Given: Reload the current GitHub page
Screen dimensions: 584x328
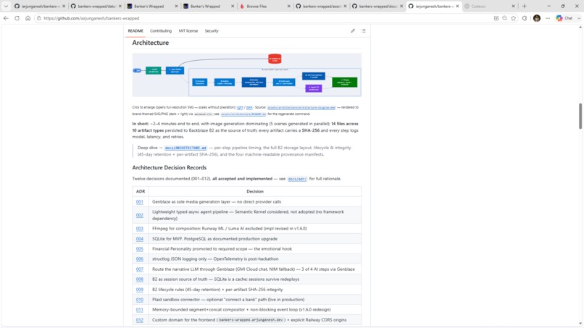Looking at the screenshot, I should [17, 18].
